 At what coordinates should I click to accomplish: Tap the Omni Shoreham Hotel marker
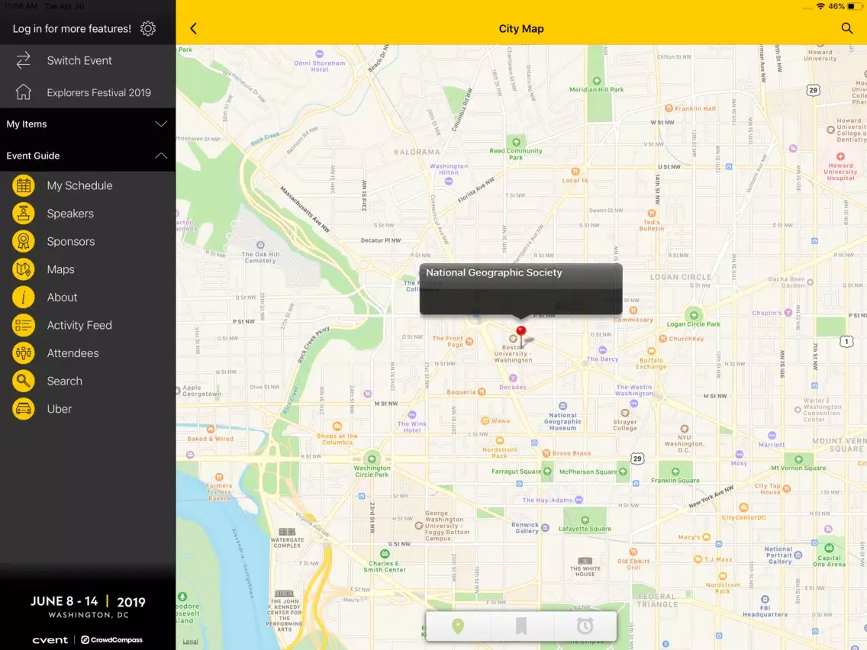click(319, 53)
